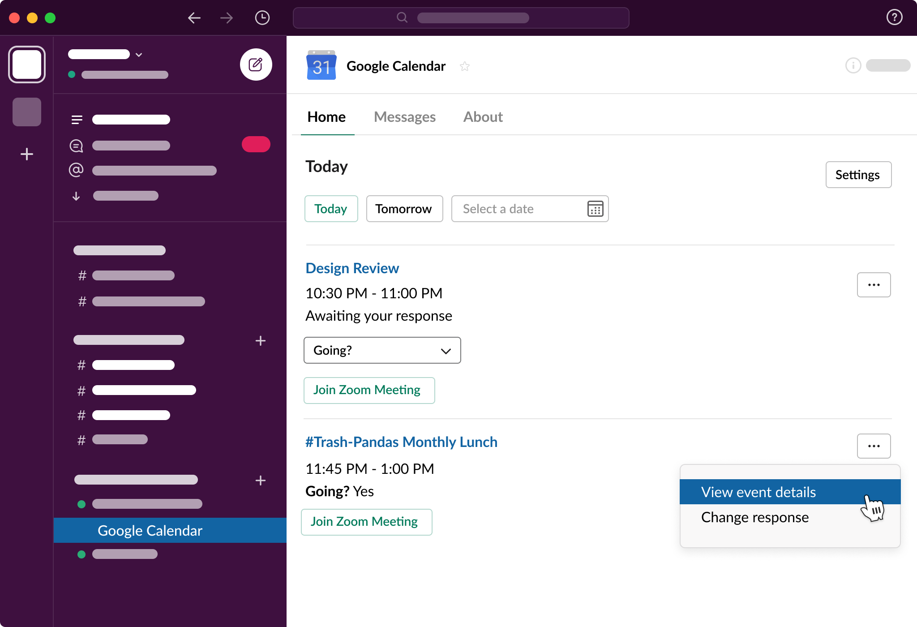The image size is (917, 627).
Task: Switch to the Messages tab
Action: click(405, 116)
